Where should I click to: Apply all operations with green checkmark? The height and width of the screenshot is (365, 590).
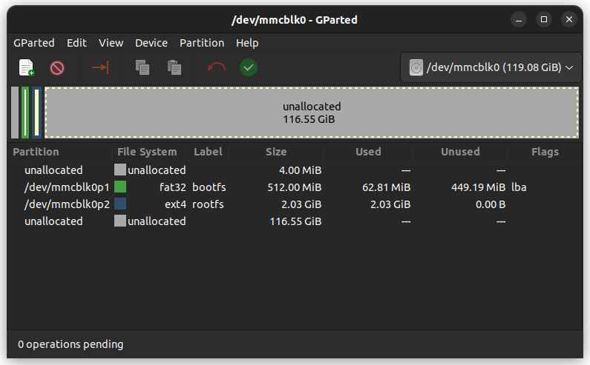click(x=249, y=67)
